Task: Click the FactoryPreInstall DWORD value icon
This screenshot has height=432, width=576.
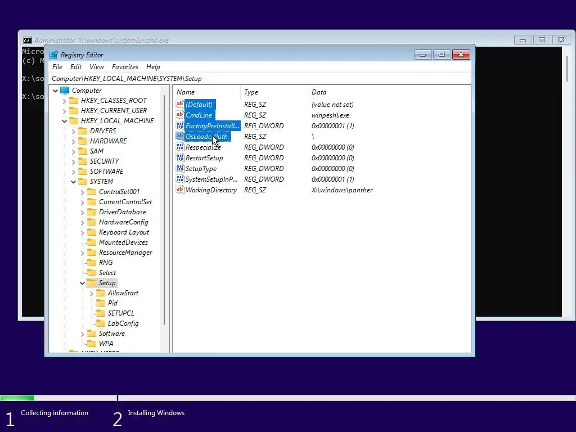Action: (179, 125)
